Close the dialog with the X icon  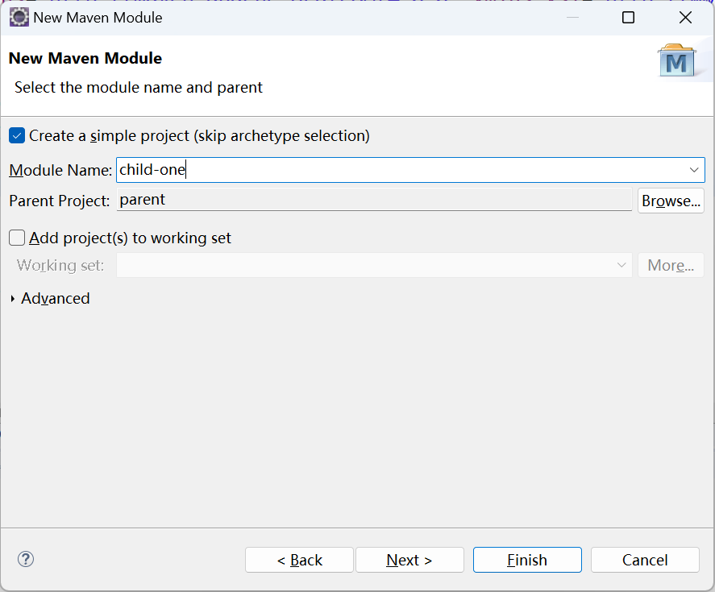685,18
